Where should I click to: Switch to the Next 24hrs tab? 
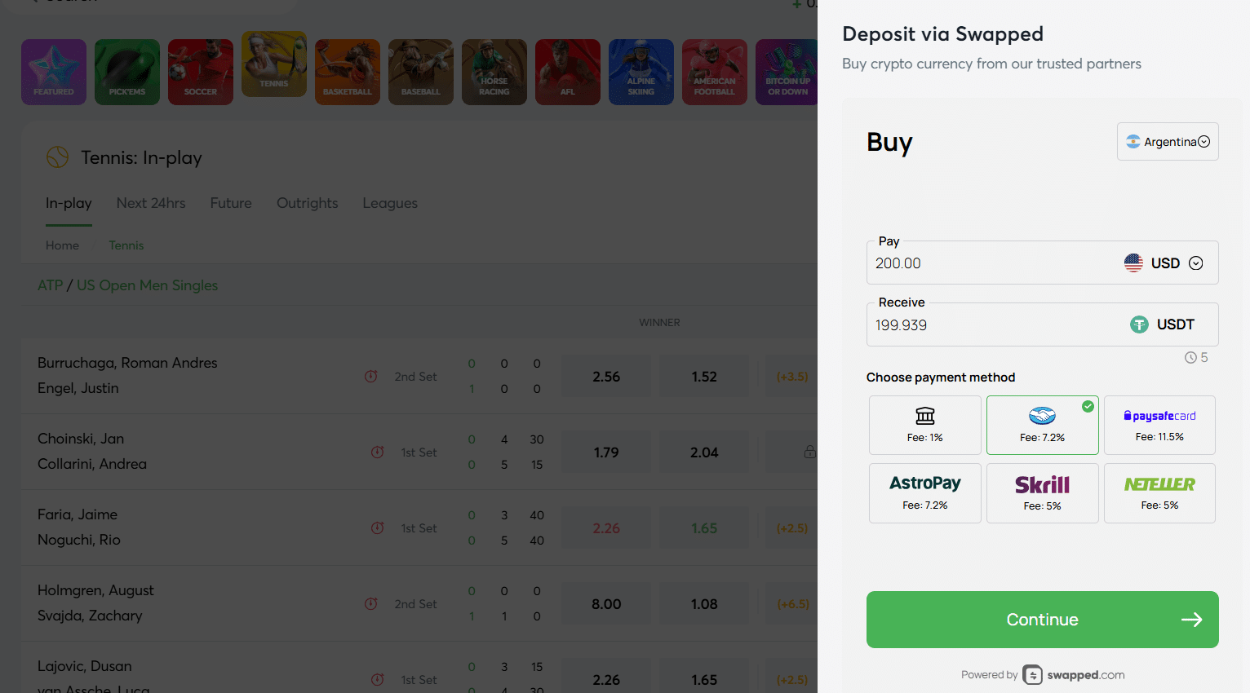click(x=151, y=203)
